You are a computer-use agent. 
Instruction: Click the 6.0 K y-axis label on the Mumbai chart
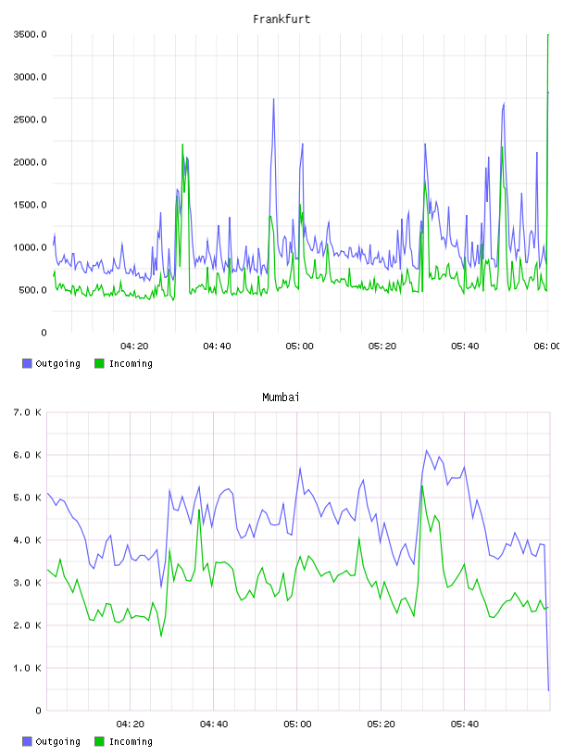pos(28,455)
